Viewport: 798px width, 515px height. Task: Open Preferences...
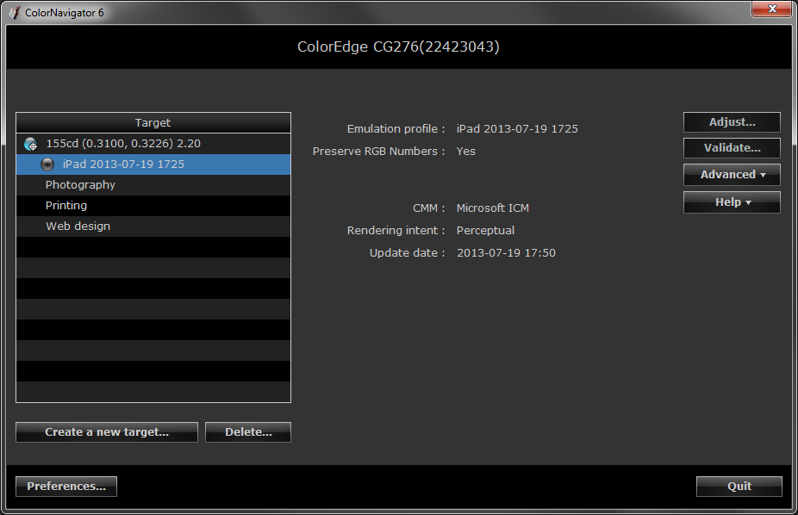(66, 487)
